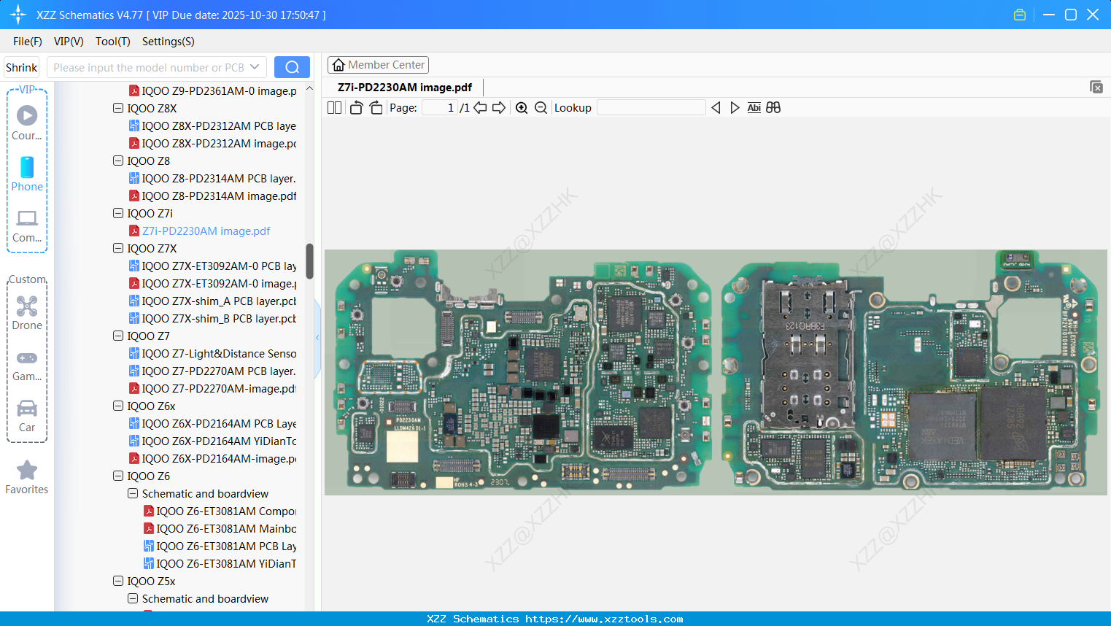The width and height of the screenshot is (1111, 626).
Task: Zoom out of the PDF
Action: tap(541, 108)
